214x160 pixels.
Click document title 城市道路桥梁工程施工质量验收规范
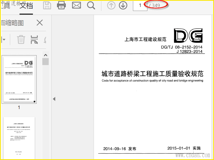pyautogui.click(x=152, y=74)
